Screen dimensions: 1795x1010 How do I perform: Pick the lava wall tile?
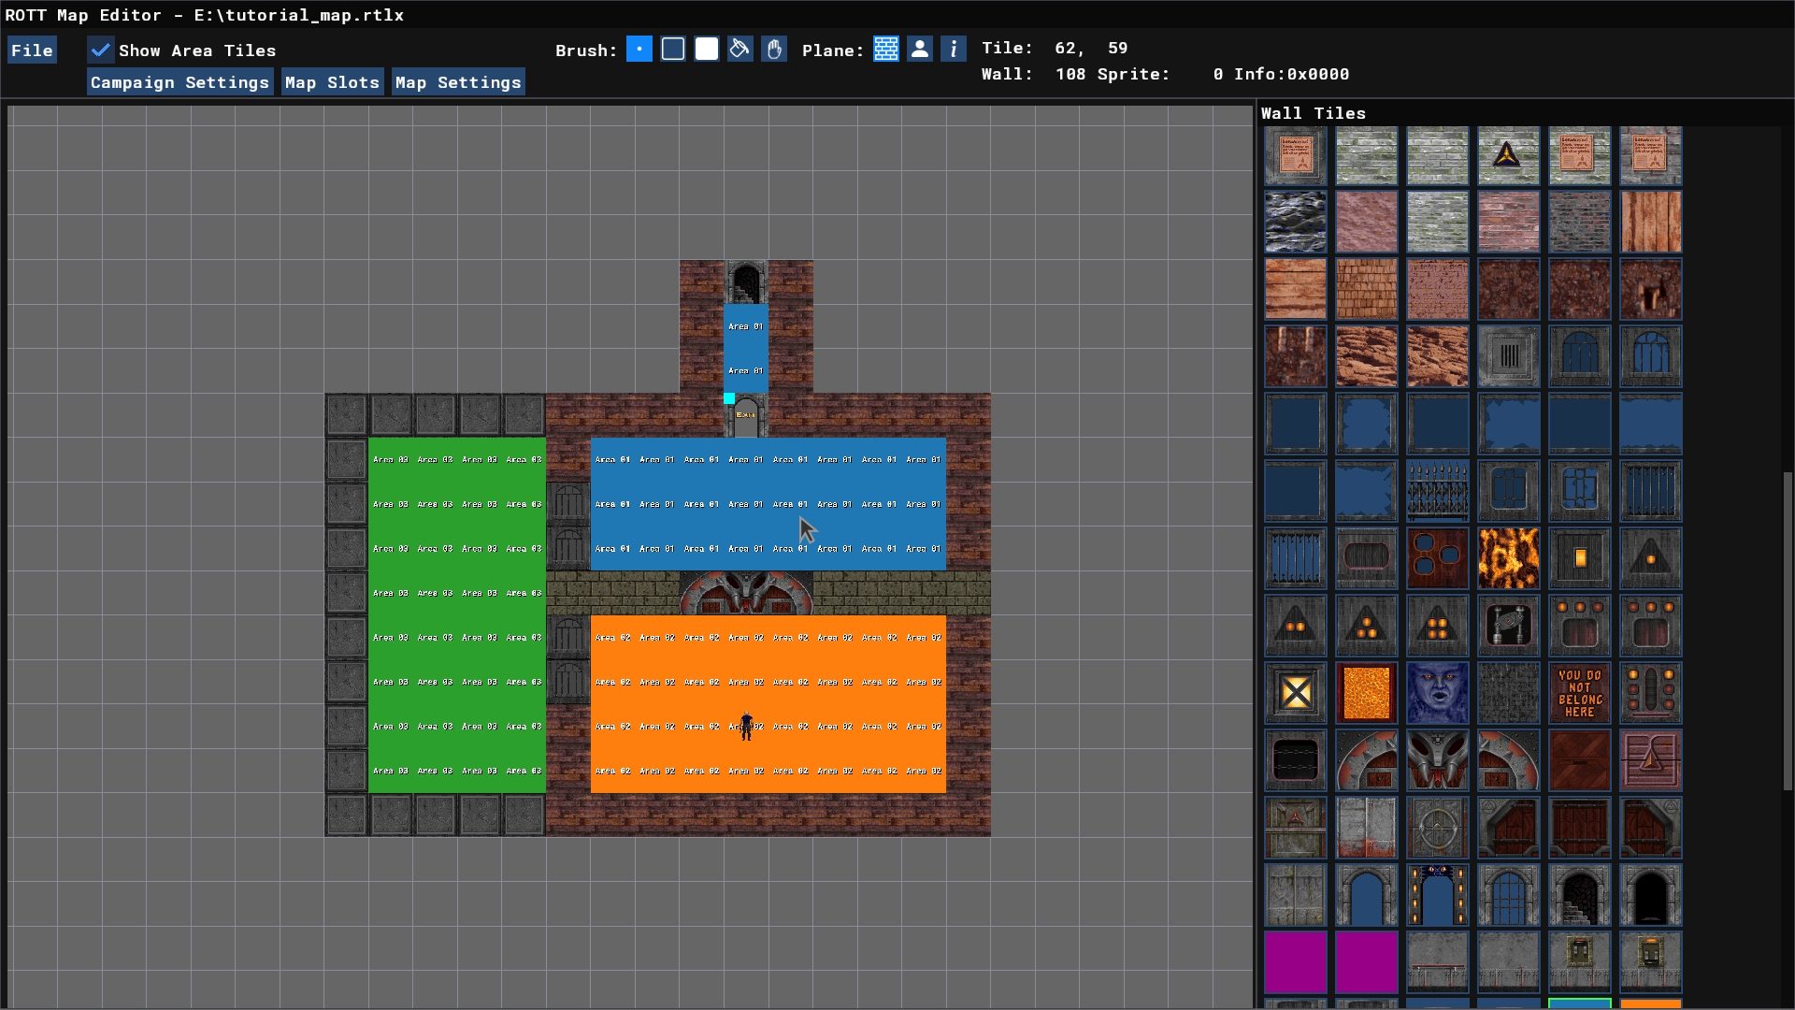click(1508, 558)
